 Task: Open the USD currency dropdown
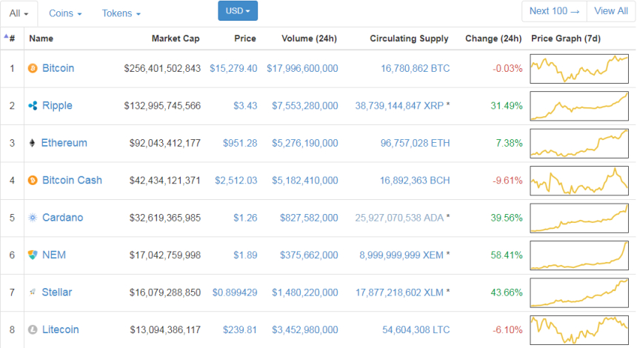point(238,11)
